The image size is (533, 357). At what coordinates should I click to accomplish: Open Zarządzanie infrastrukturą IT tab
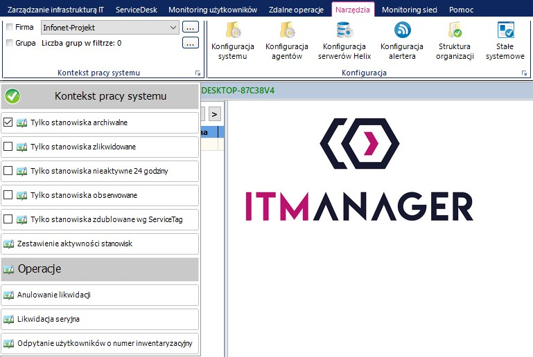(x=55, y=10)
